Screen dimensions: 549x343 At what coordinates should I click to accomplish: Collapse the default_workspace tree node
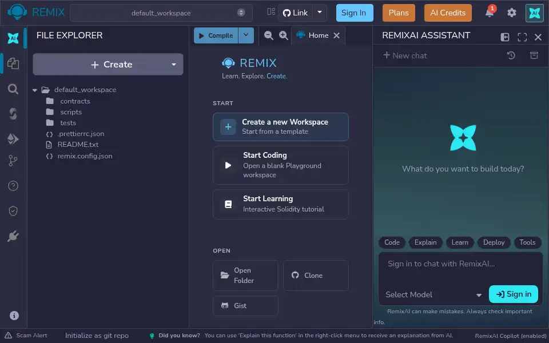tap(35, 90)
